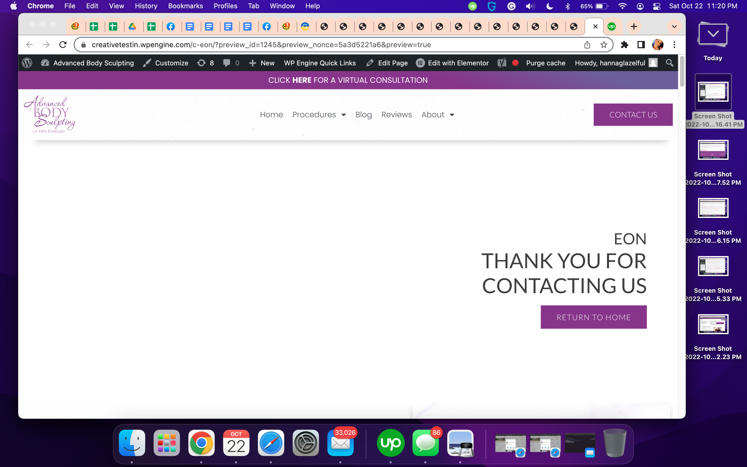Open the updates icon showing 8
This screenshot has width=747, height=467.
(x=206, y=63)
